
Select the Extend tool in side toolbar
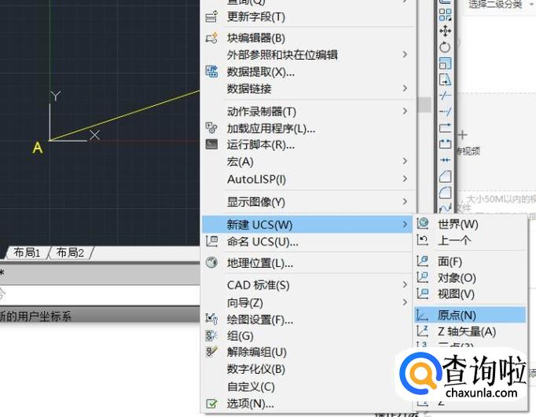click(445, 112)
